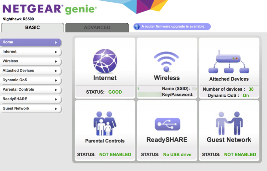
Task: Click the Key/Password label
Action: click(x=178, y=95)
